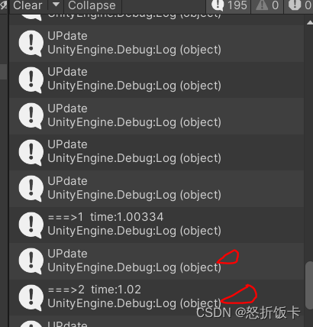Click the info bubble icon beside 195
313x327 pixels.
pos(218,5)
